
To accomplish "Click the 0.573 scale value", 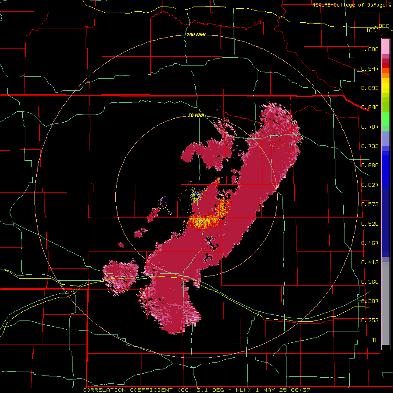I will pos(370,204).
